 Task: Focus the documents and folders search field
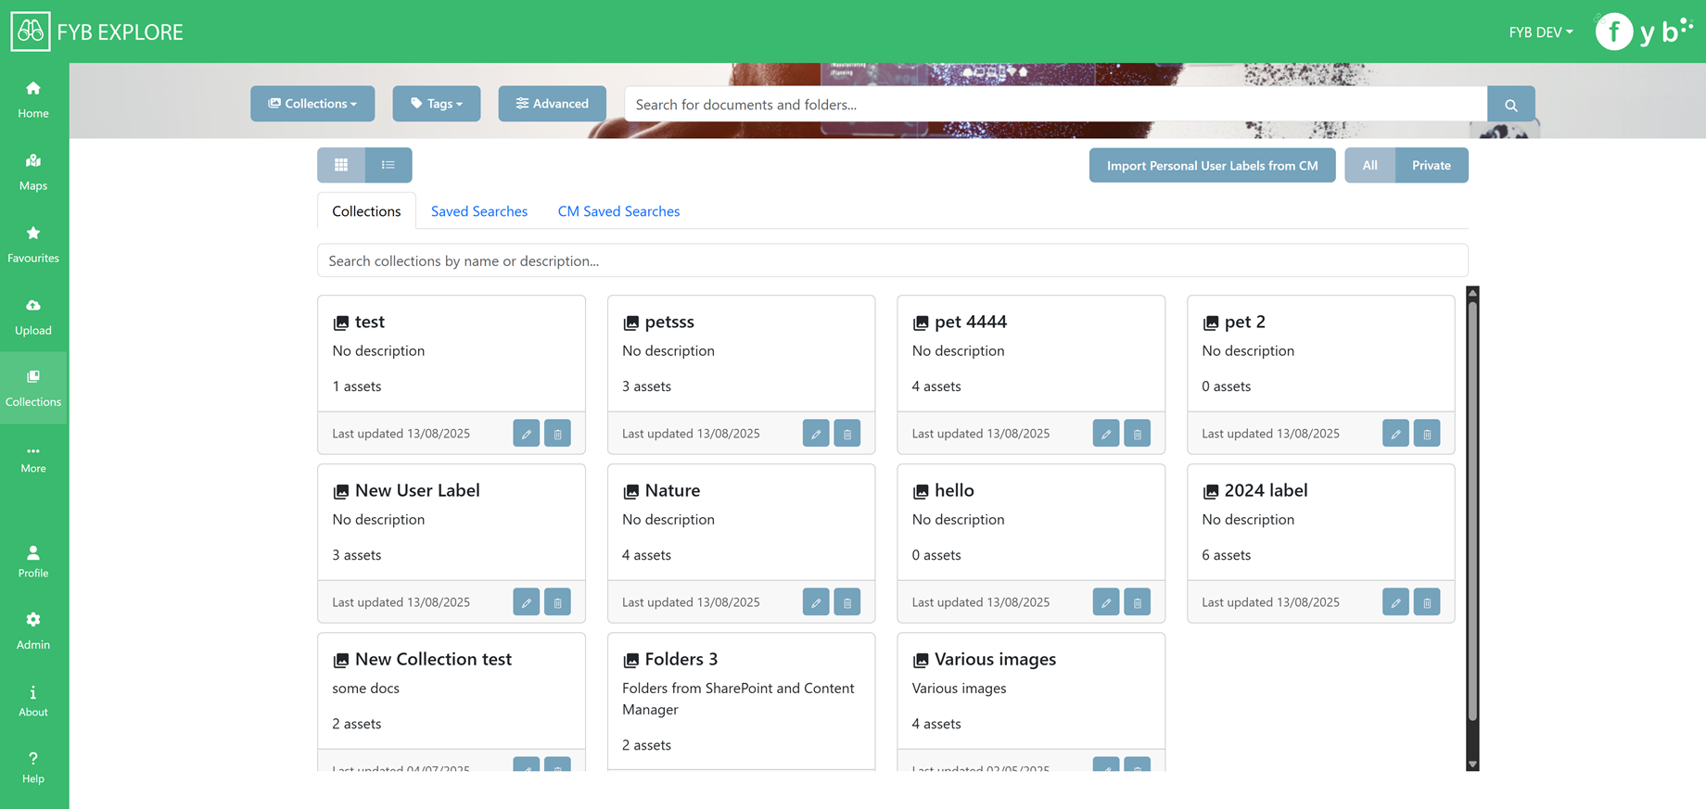click(x=1056, y=105)
